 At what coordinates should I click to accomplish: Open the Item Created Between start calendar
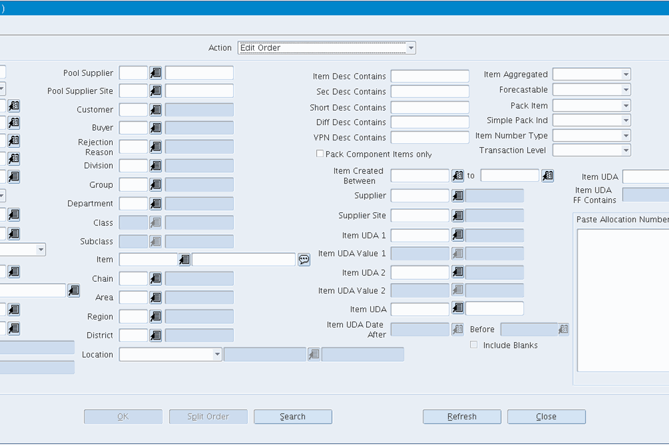coord(458,176)
